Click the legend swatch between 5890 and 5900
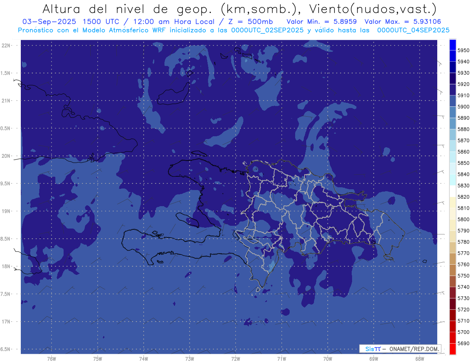Screen dimensions: 471x364 click(453, 112)
